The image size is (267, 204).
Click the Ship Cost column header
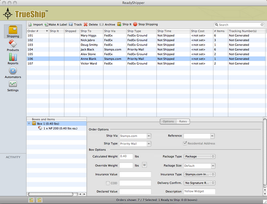point(201,31)
